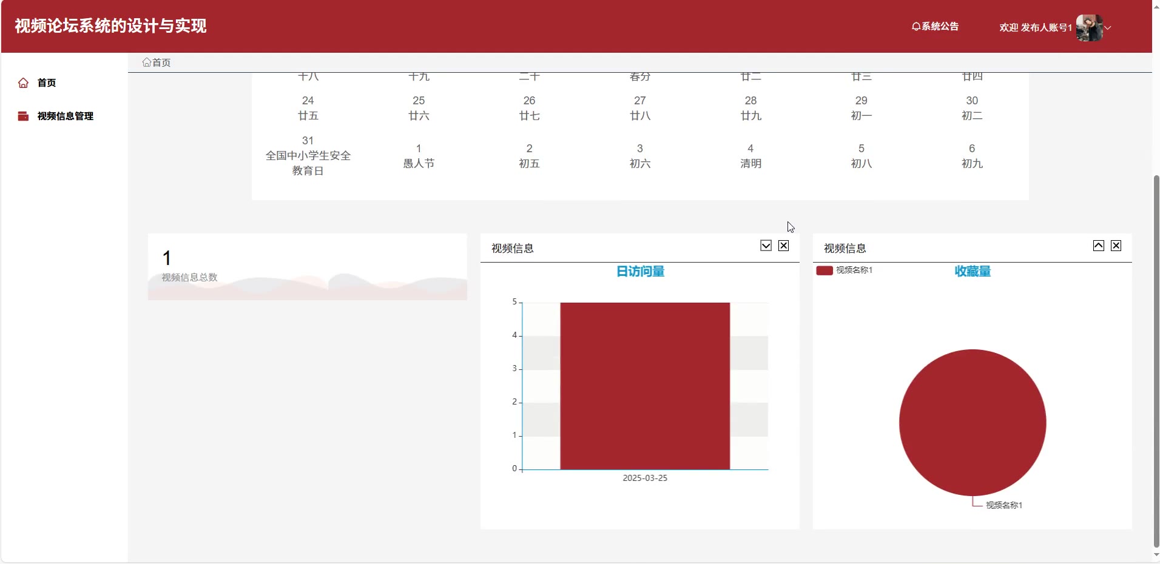Click the red bar for 2025-03-25
Screen dimensions: 1160x564
coord(644,386)
